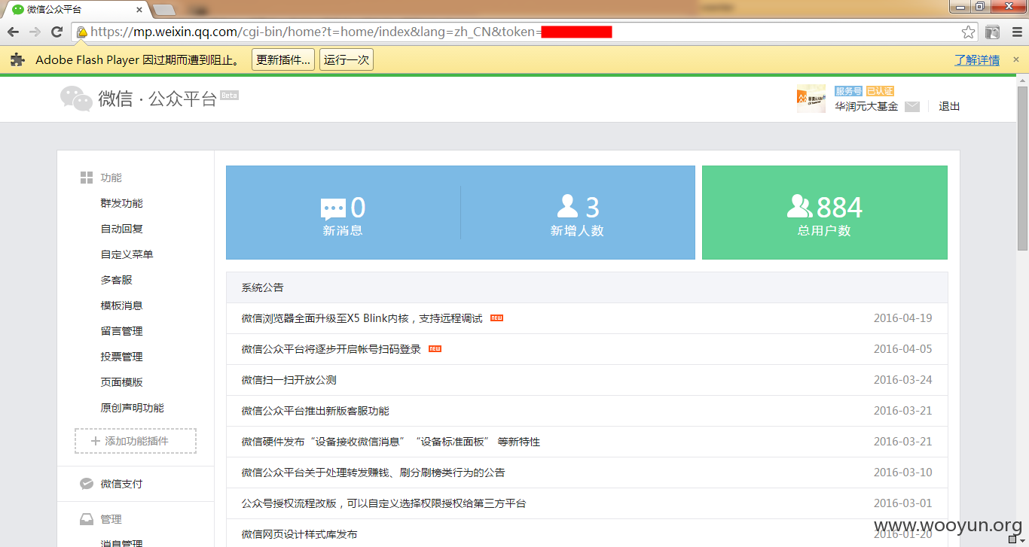Open 页面模版 in sidebar
The height and width of the screenshot is (547, 1029).
[122, 382]
